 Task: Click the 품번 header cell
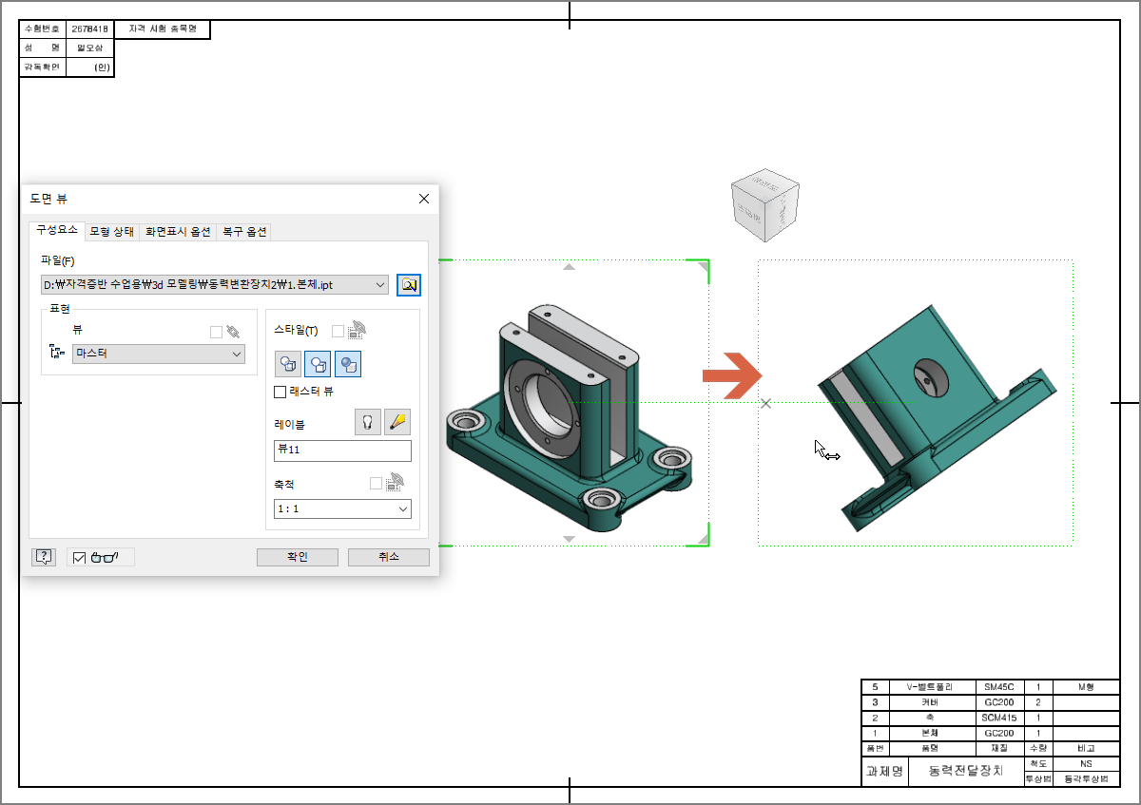(874, 748)
